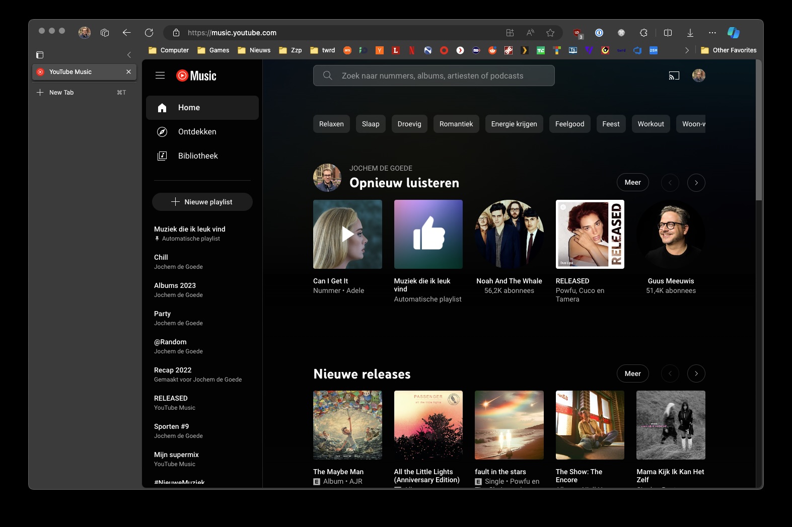Viewport: 792px width, 527px height.
Task: Open the YouTube Music hamburger menu
Action: click(x=160, y=76)
